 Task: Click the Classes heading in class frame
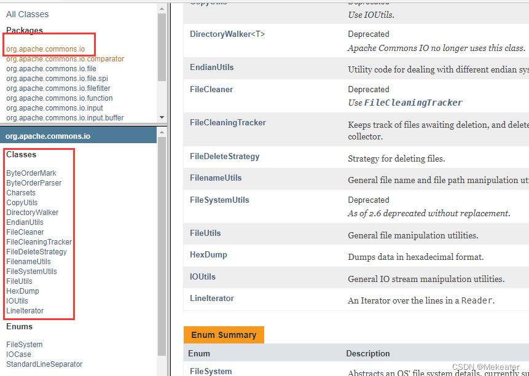21,154
